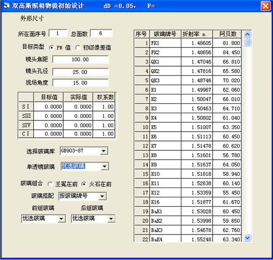Expand the 单透镜玻璃 dropdown
The image size is (273, 260).
tap(104, 166)
